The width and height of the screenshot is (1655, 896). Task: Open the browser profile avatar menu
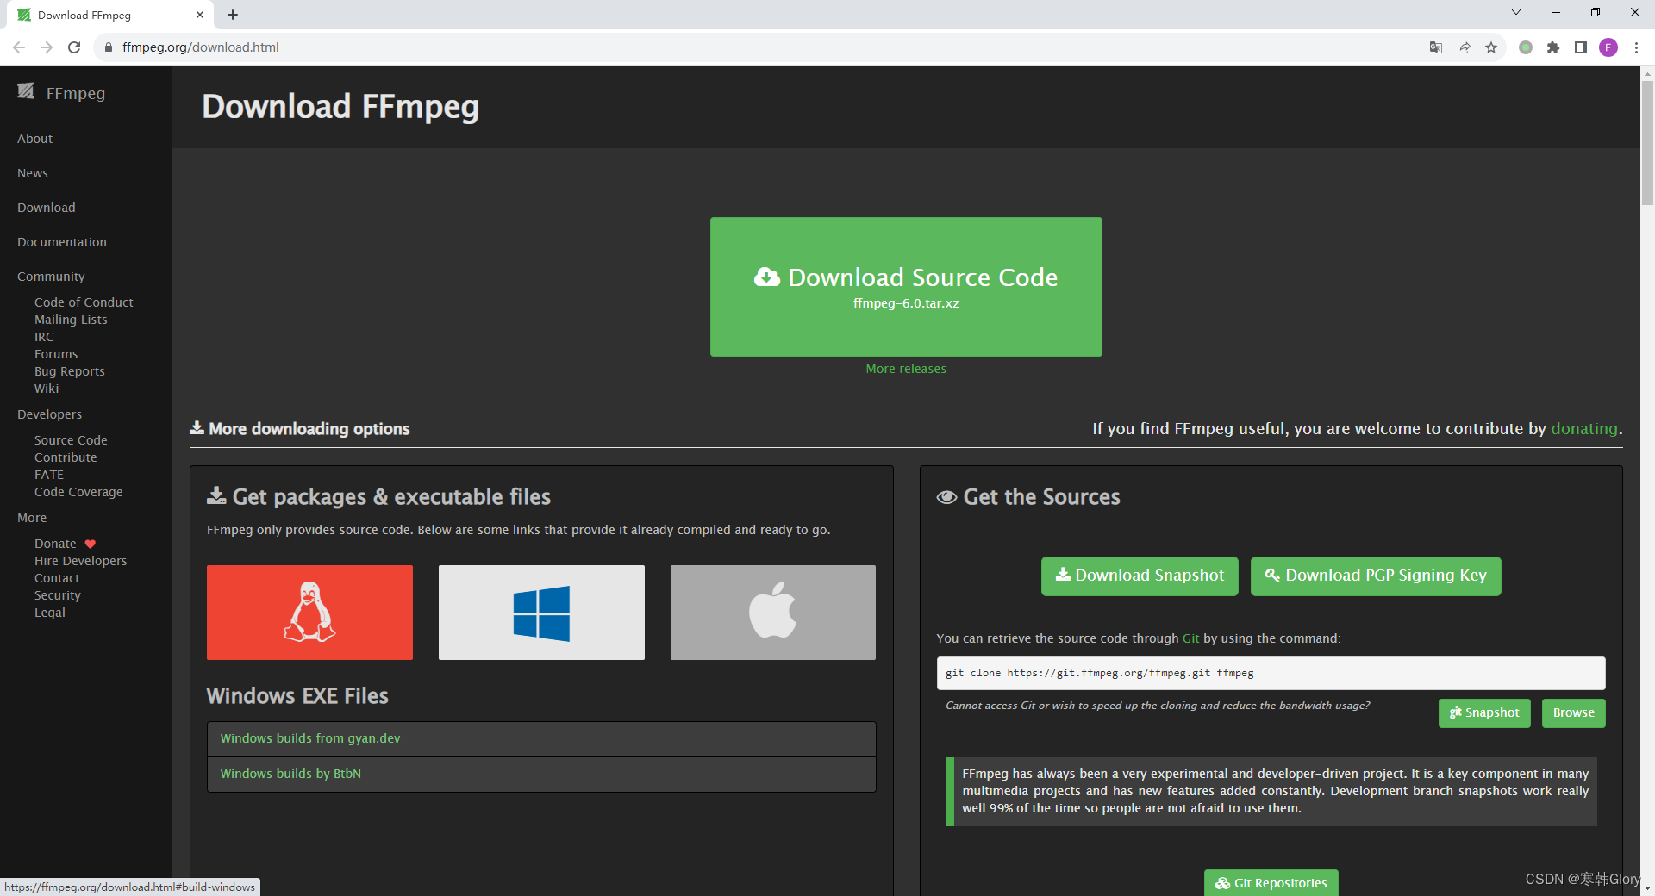(x=1608, y=47)
